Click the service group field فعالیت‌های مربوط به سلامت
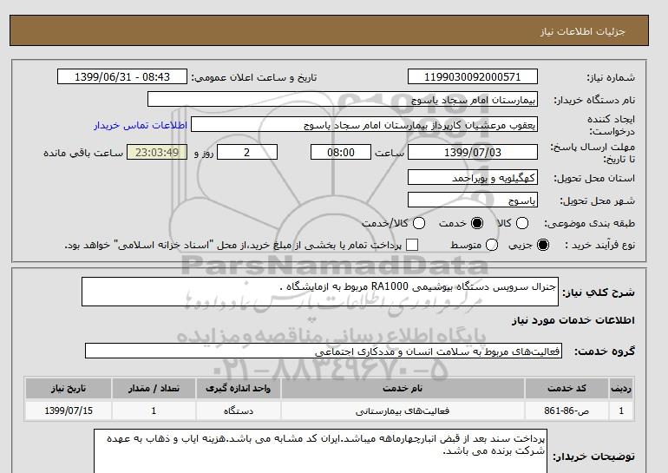 [x=324, y=351]
